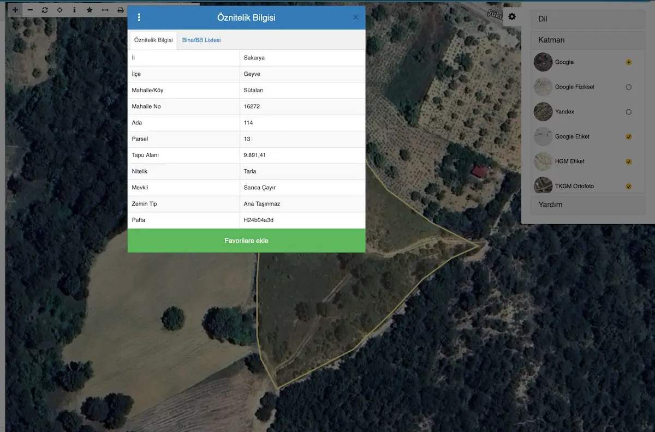Click the İlçe value "Geyve"
Image resolution: width=655 pixels, height=432 pixels.
click(252, 74)
